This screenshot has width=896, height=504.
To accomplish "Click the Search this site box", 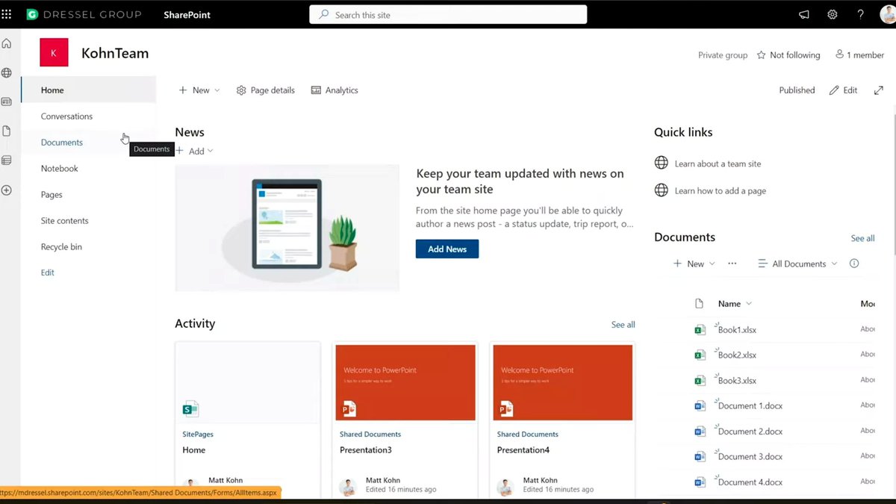I will point(448,15).
